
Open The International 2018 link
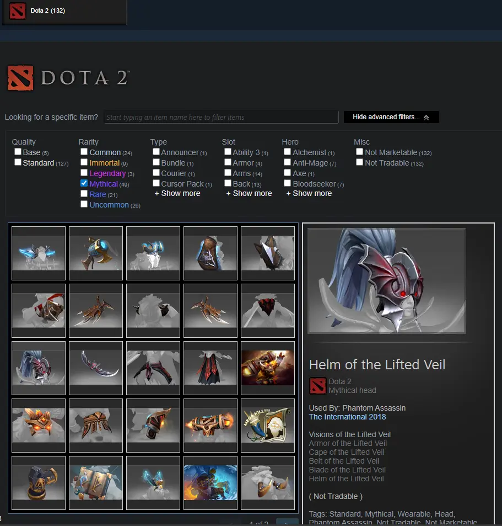click(x=347, y=417)
